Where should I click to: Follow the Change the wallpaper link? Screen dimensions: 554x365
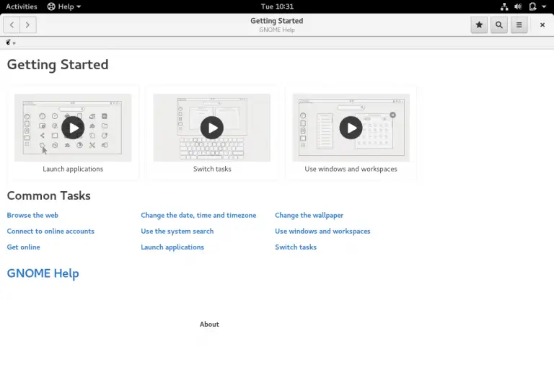(309, 215)
